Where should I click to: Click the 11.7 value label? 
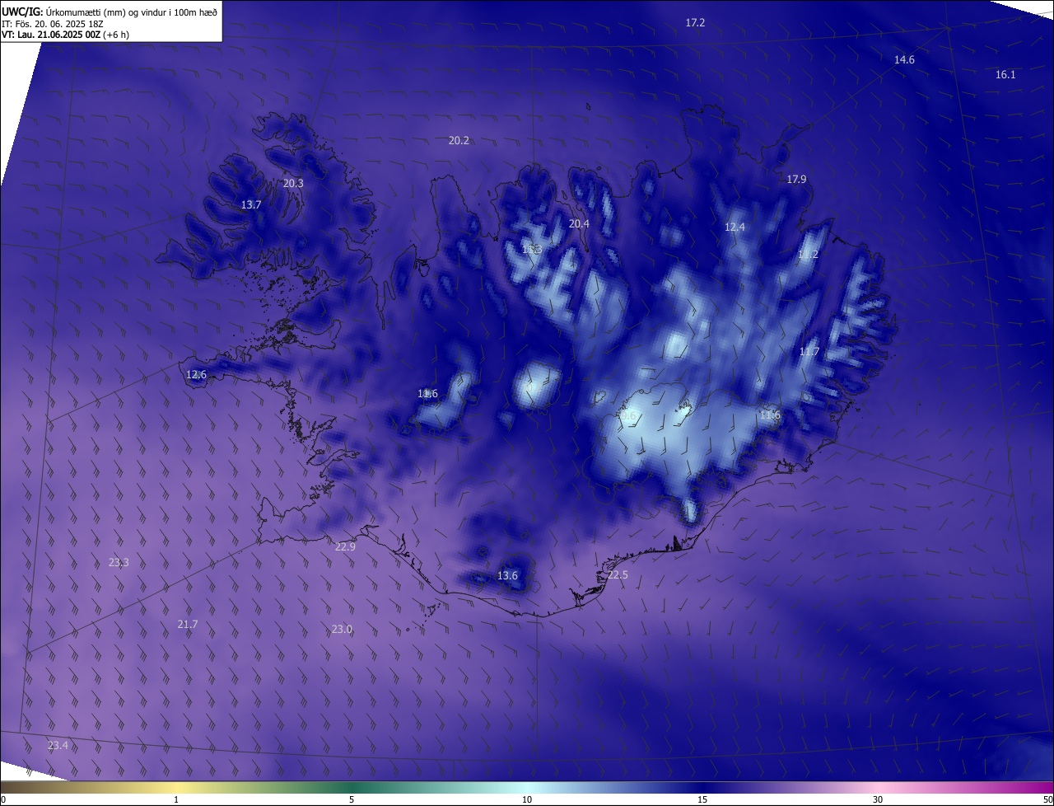(809, 351)
